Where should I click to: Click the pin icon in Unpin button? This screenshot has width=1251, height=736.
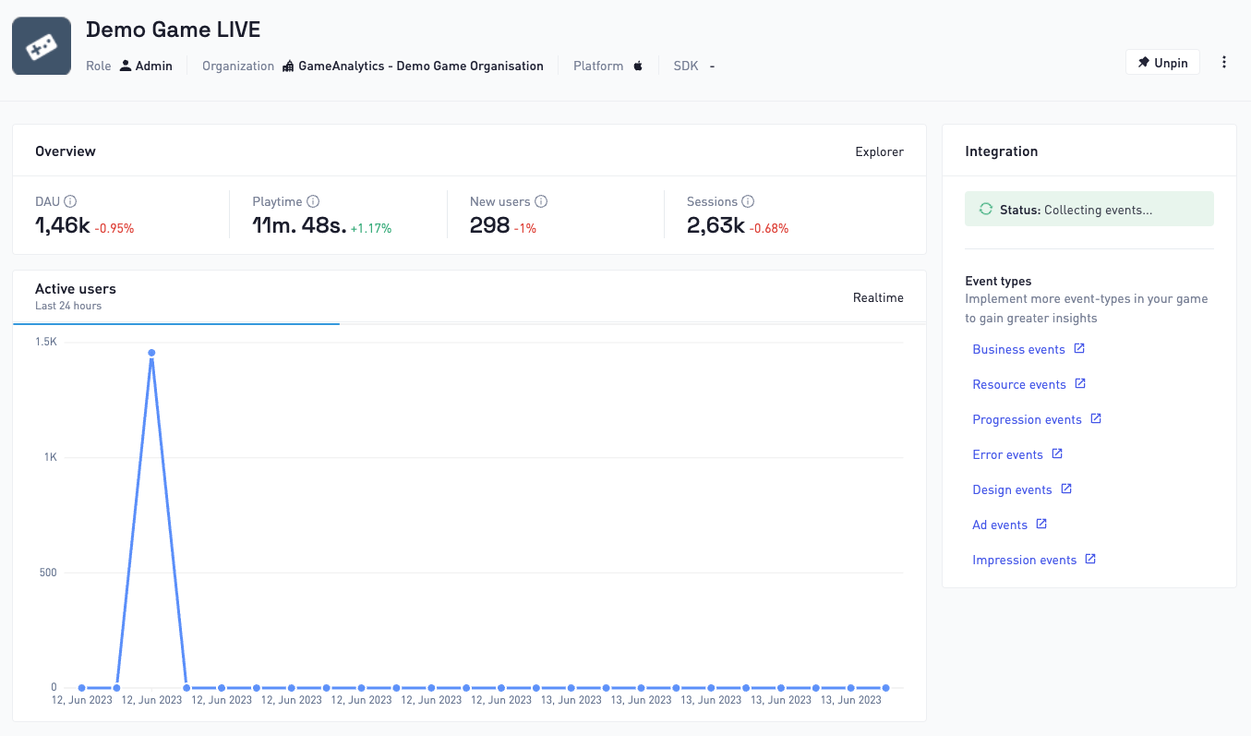click(x=1144, y=62)
